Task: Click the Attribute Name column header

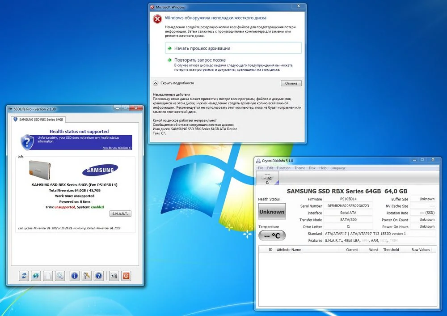Action: click(x=307, y=250)
